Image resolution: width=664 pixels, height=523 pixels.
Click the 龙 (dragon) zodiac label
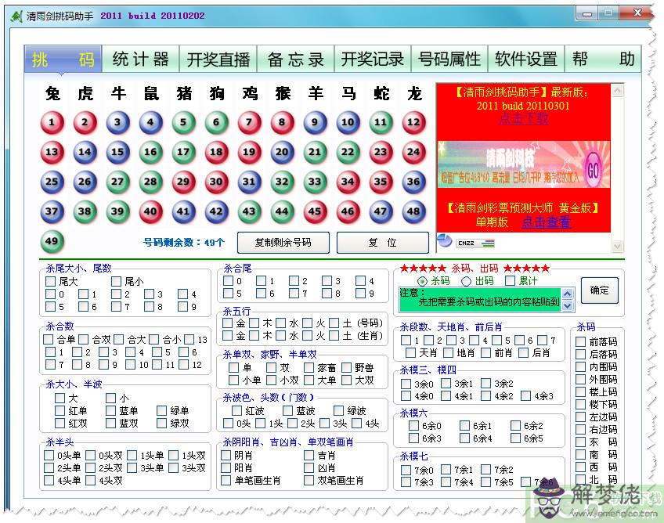point(414,94)
